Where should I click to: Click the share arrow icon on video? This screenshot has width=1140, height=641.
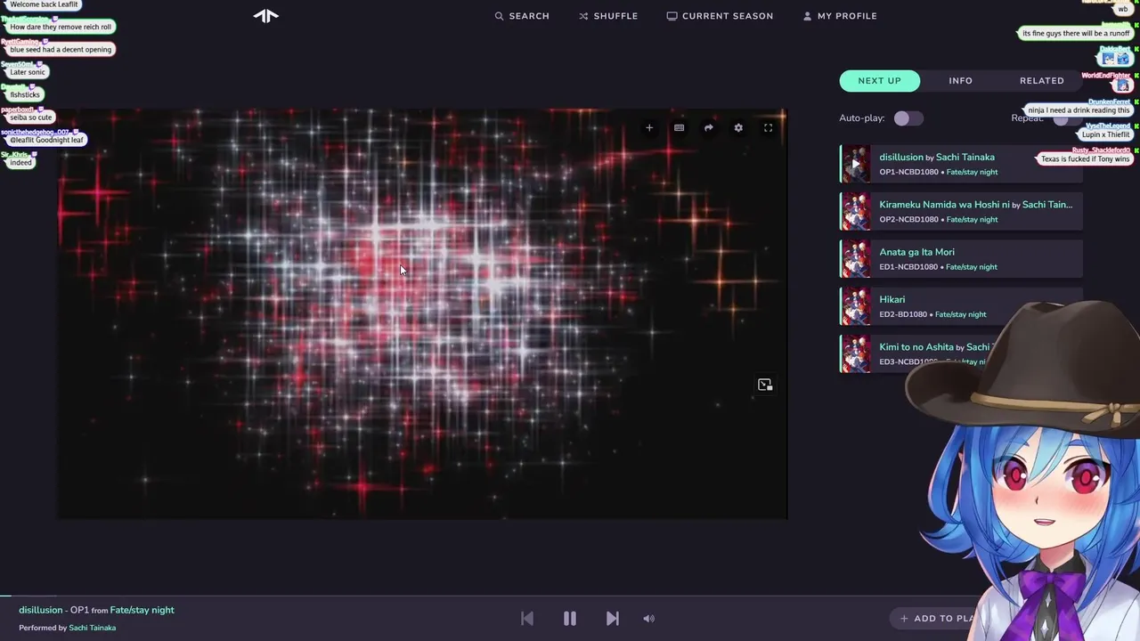coord(708,128)
